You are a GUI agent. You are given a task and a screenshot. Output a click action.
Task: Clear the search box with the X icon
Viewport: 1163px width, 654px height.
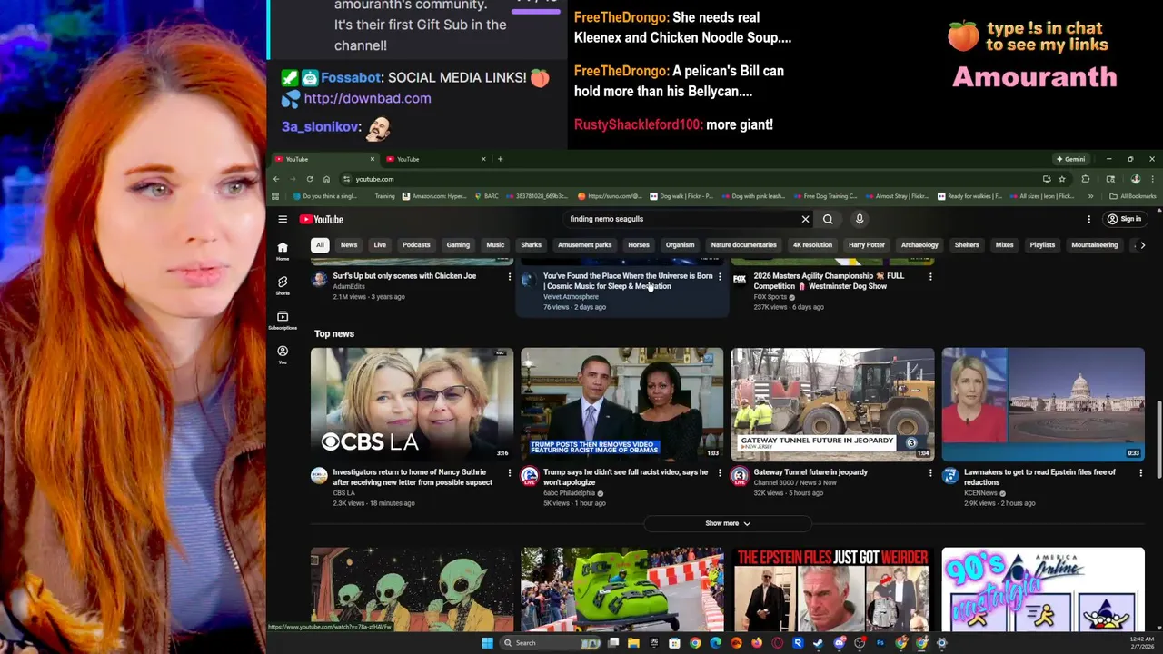click(x=805, y=219)
